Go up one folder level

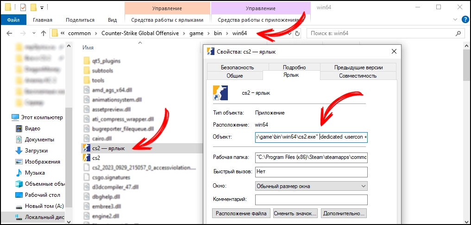click(43, 33)
